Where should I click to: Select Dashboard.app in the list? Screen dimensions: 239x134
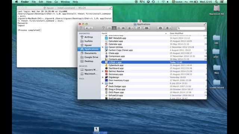pos(154,68)
